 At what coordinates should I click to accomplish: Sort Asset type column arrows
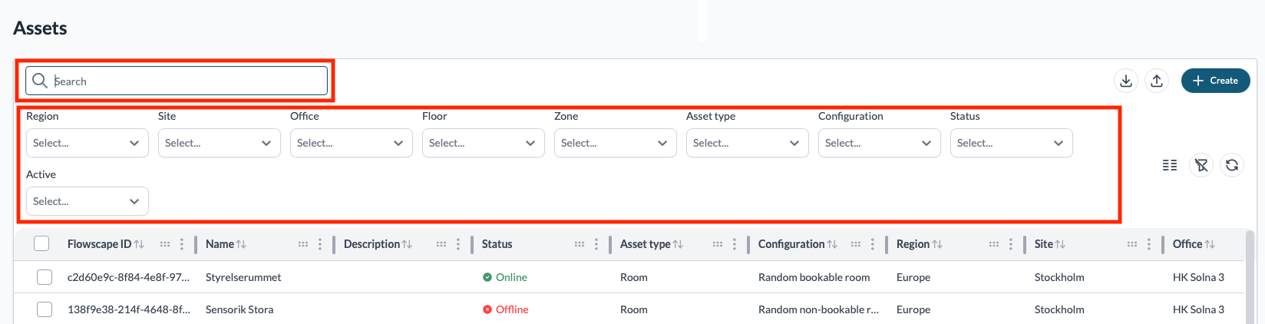click(678, 244)
